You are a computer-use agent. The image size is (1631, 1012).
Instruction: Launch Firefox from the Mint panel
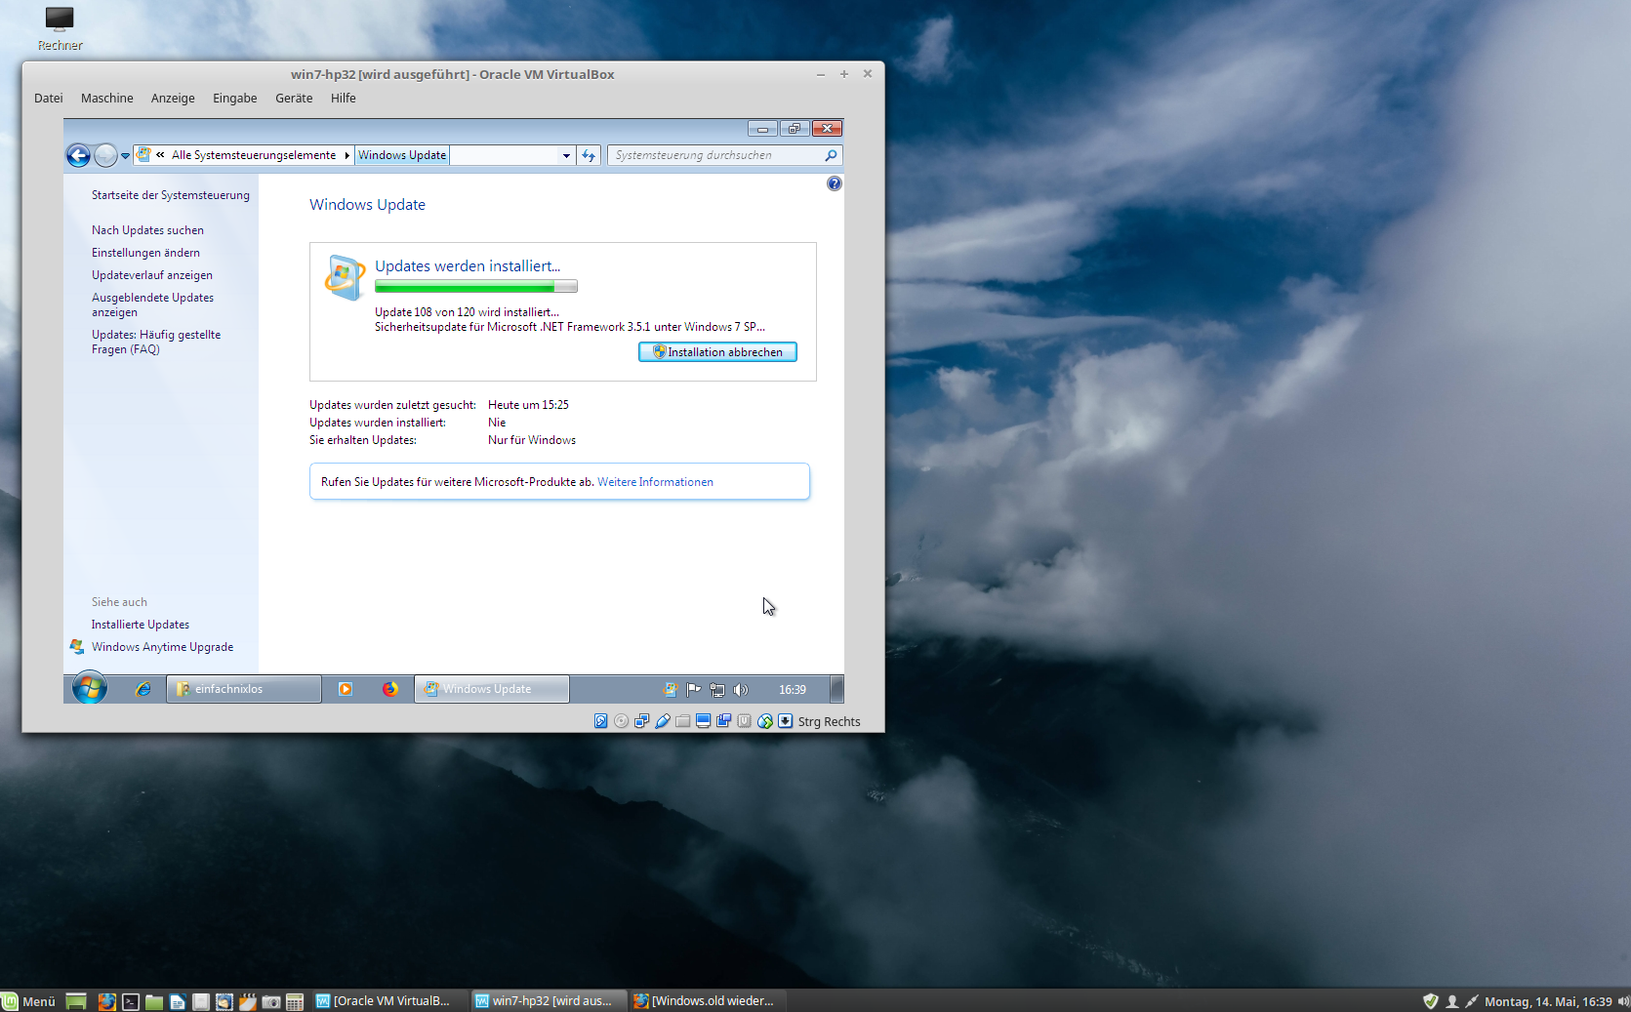pyautogui.click(x=107, y=1001)
